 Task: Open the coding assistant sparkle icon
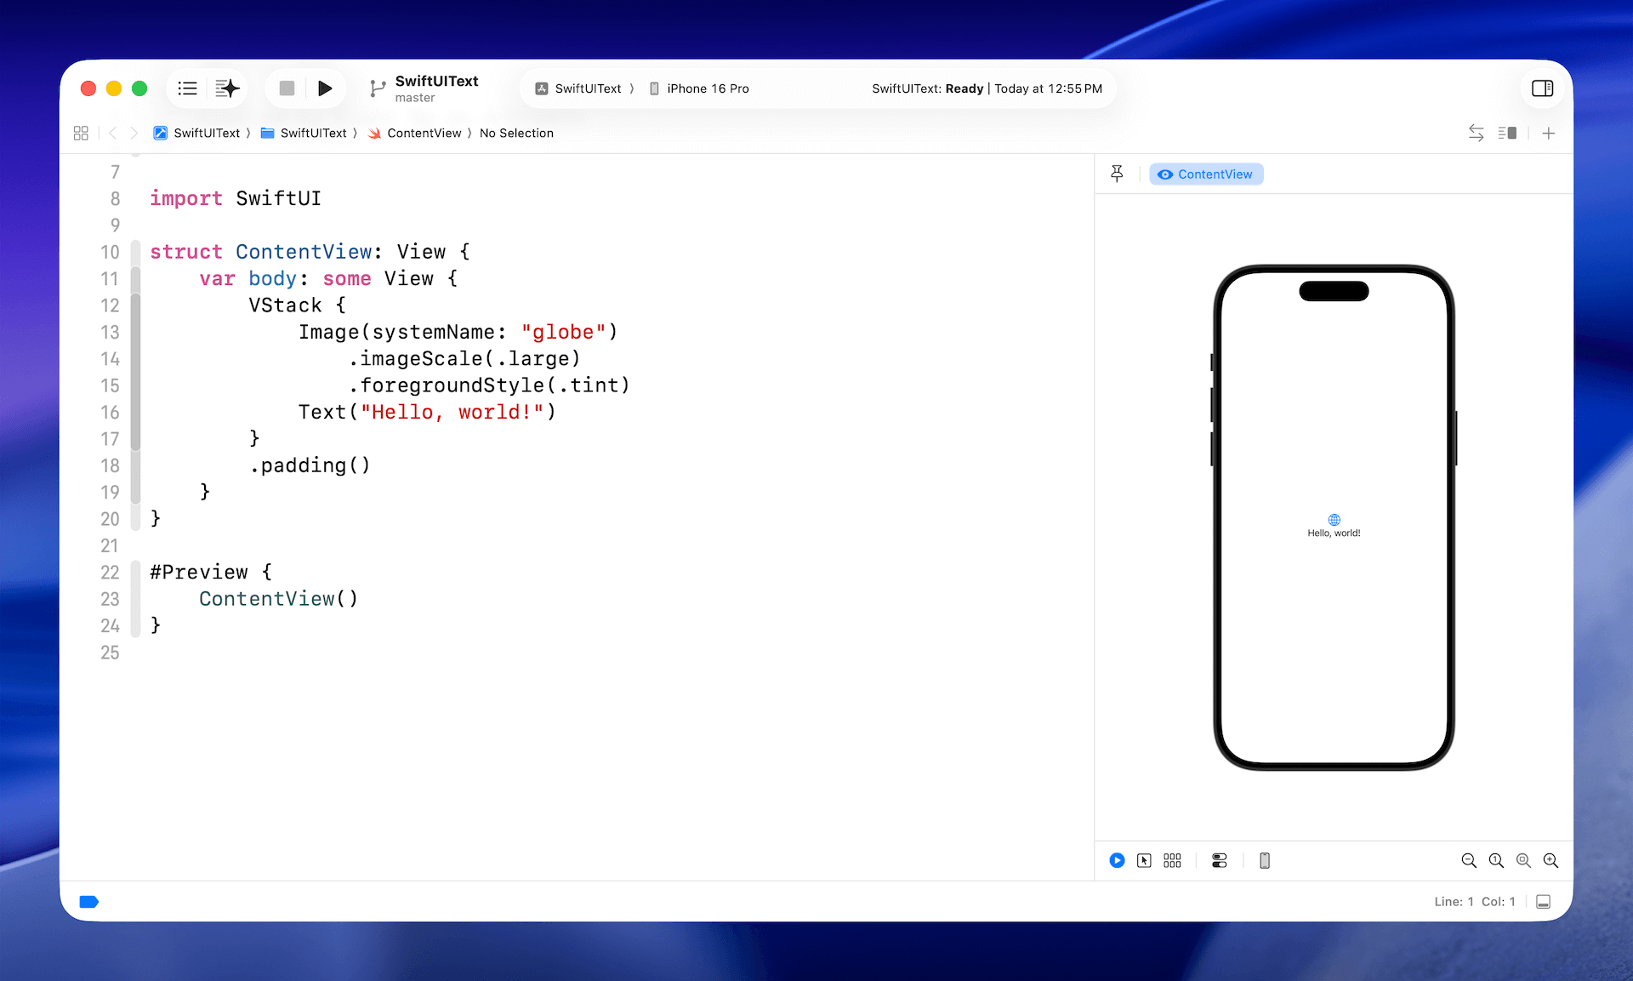pos(227,88)
